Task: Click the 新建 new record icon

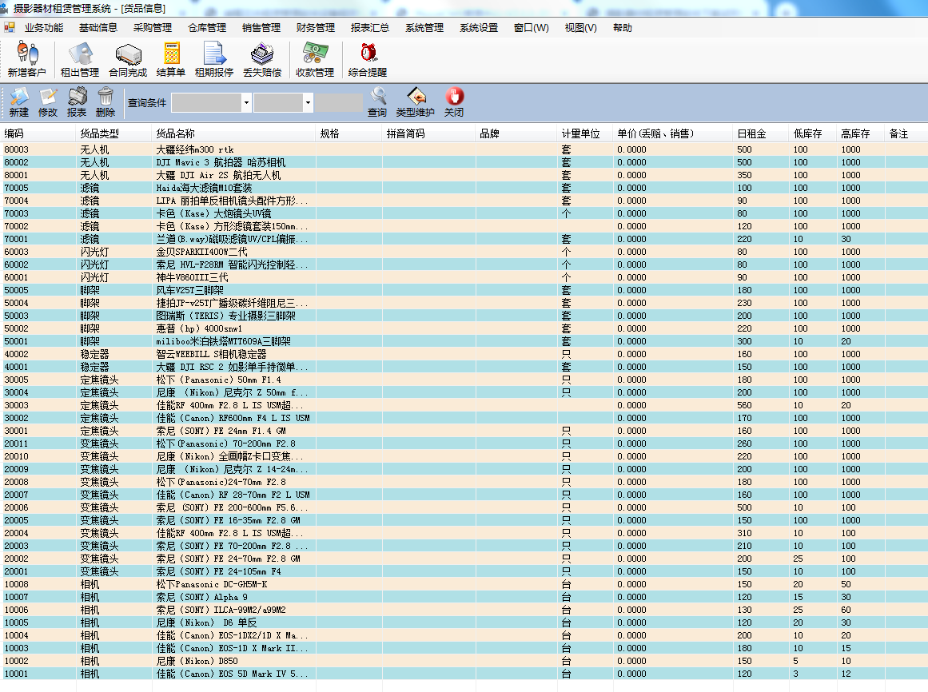Action: 18,101
